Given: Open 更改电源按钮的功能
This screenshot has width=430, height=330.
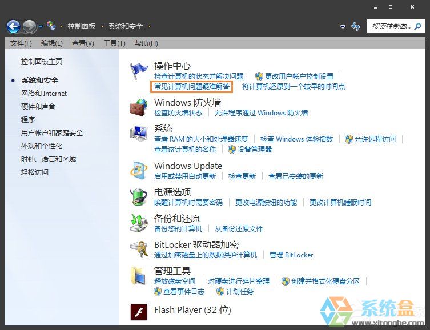Looking at the screenshot, I should pyautogui.click(x=266, y=202).
